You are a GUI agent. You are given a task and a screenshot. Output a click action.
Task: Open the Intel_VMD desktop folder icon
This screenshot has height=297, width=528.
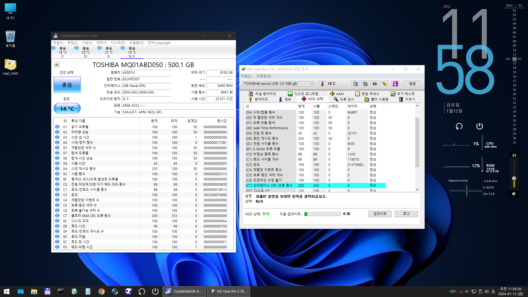tap(10, 67)
